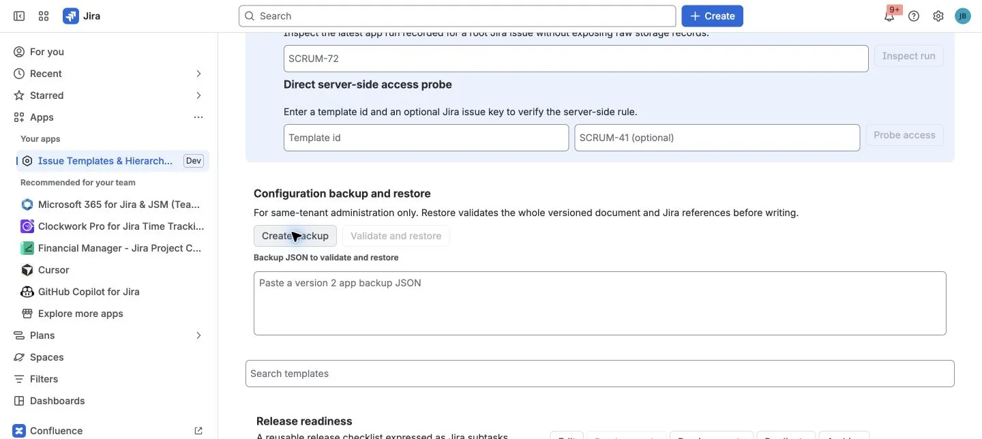Open the Apps more options ellipsis

(x=198, y=117)
